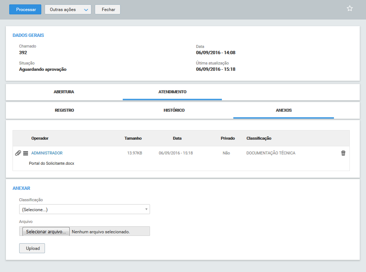This screenshot has height=272, width=366.
Task: Switch to the Abertura tab
Action: (64, 92)
